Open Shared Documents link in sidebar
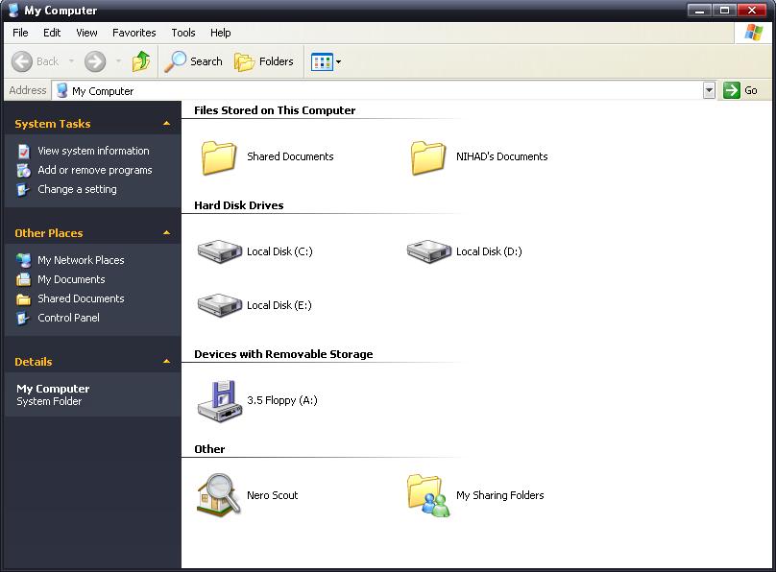 [82, 298]
